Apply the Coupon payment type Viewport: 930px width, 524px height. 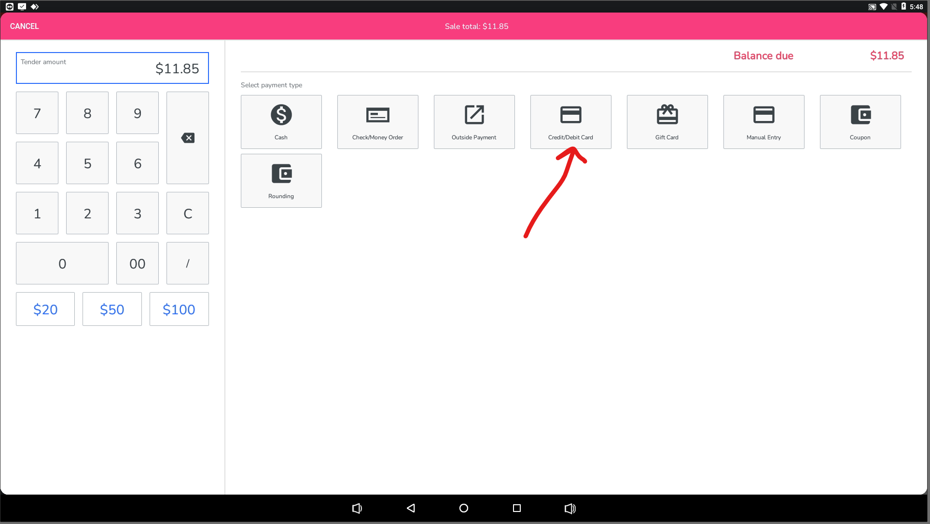[860, 121]
